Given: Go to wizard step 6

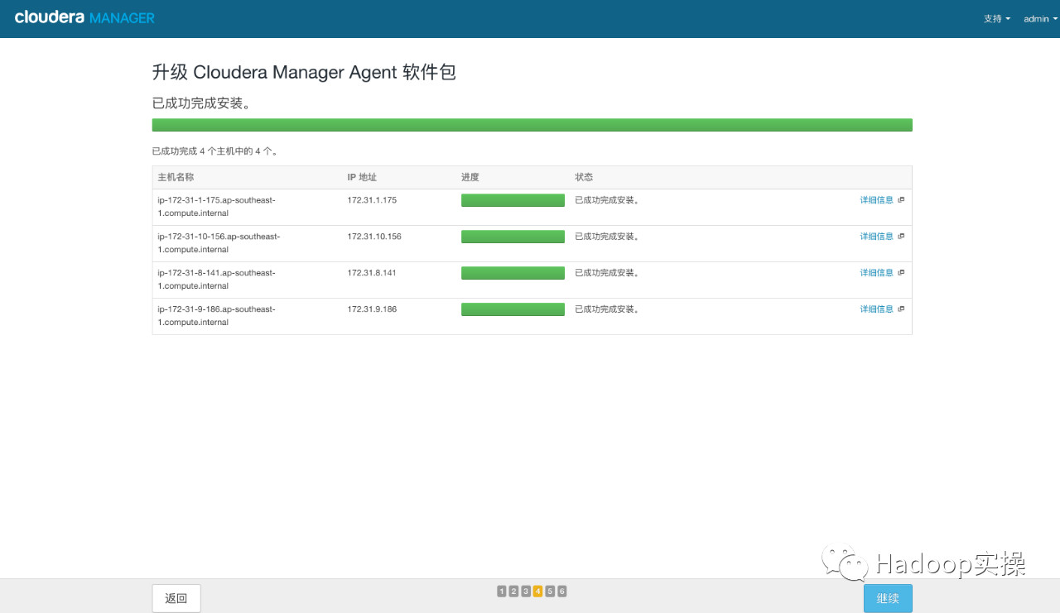Looking at the screenshot, I should point(562,591).
